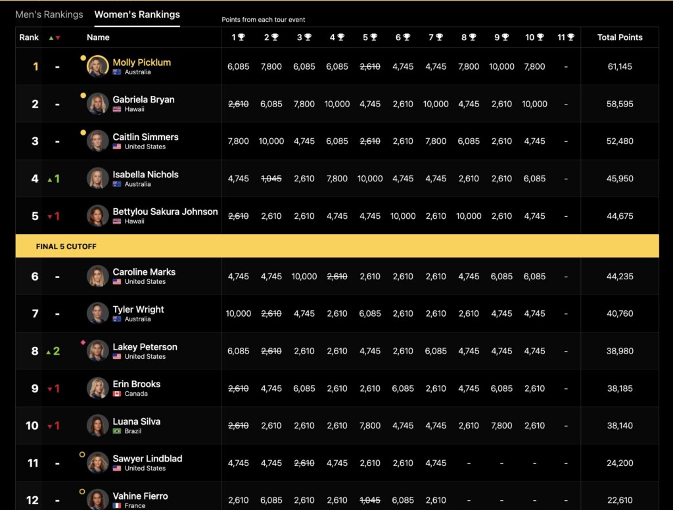
Task: Select the Women's Rankings tab
Action: click(x=137, y=14)
